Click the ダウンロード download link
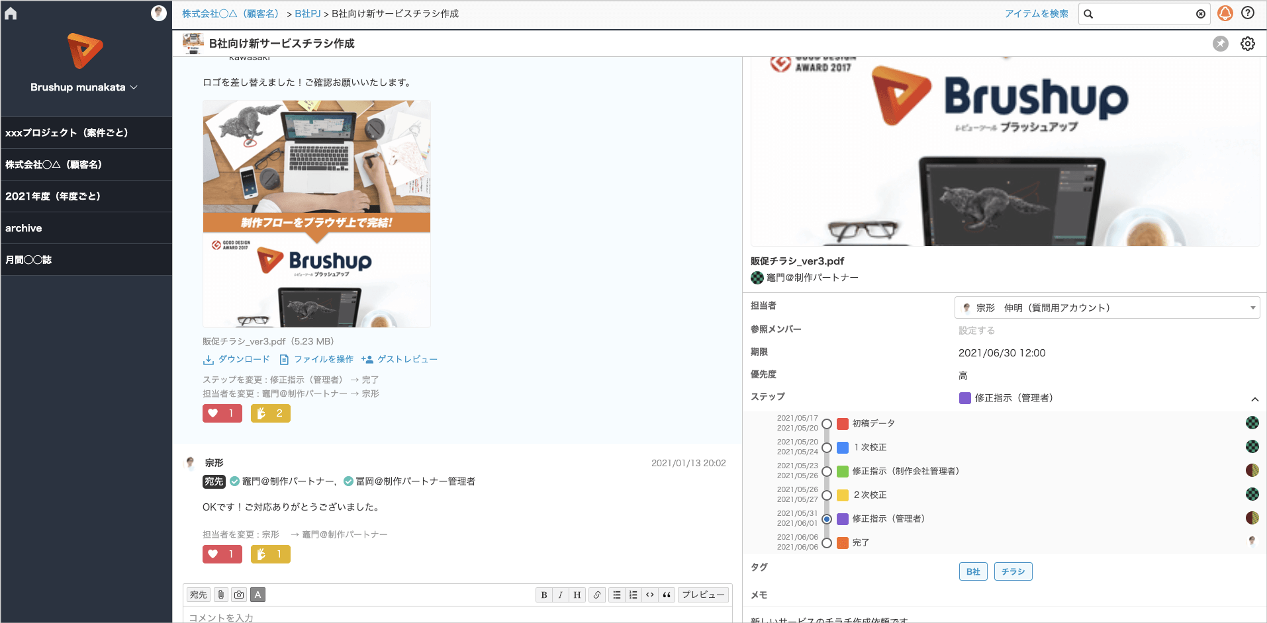The image size is (1267, 623). (237, 359)
